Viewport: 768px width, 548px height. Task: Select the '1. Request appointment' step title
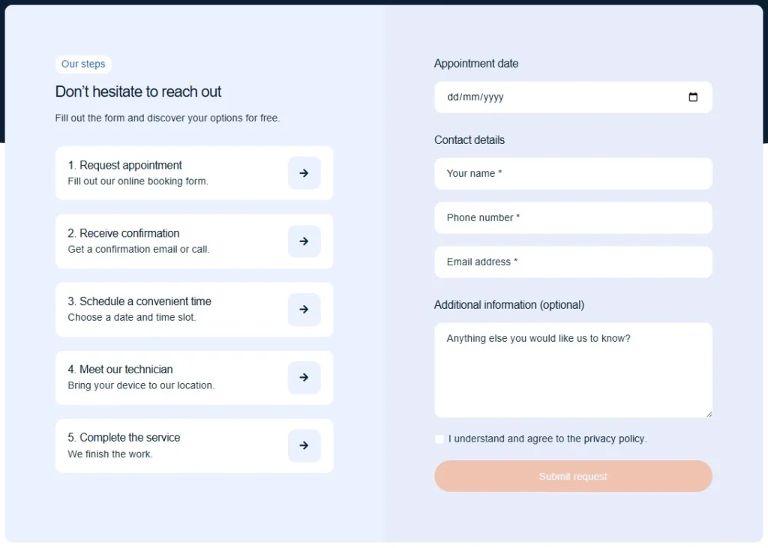coord(125,166)
